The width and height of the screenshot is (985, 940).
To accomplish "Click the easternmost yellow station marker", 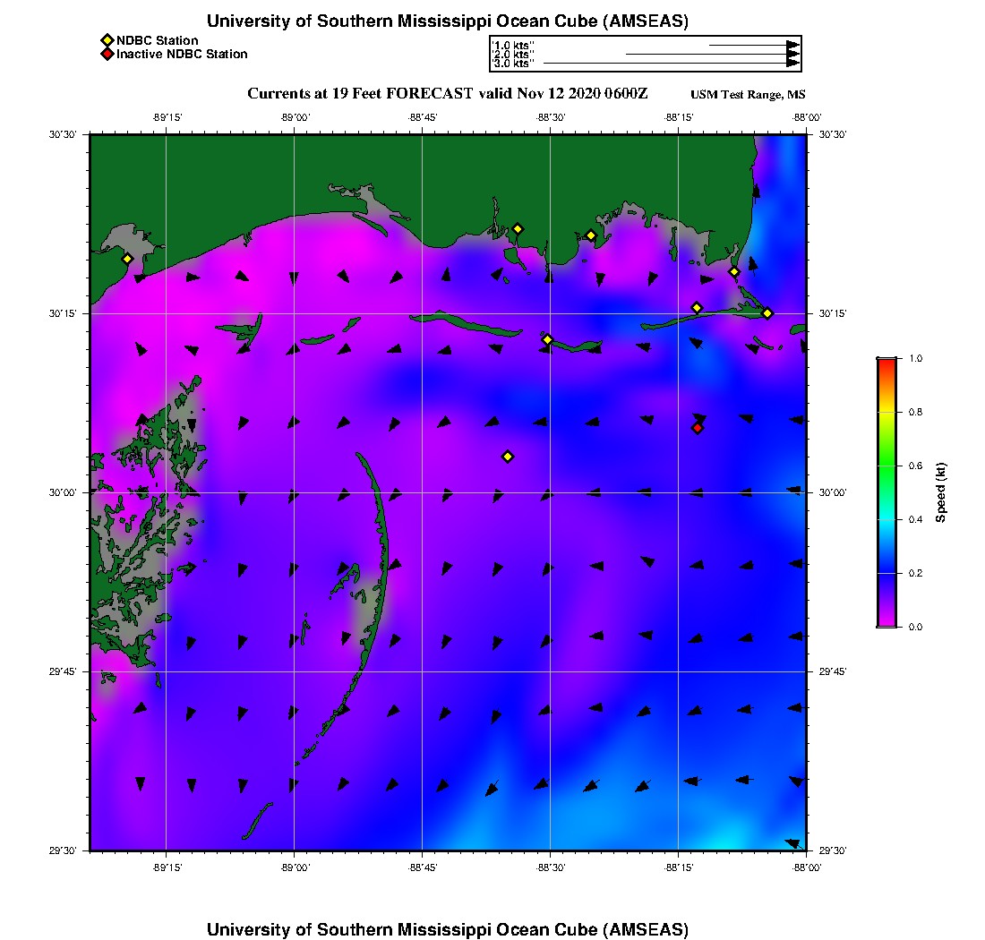I will pyautogui.click(x=767, y=312).
